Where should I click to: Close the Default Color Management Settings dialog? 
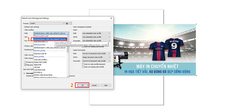tap(111, 18)
